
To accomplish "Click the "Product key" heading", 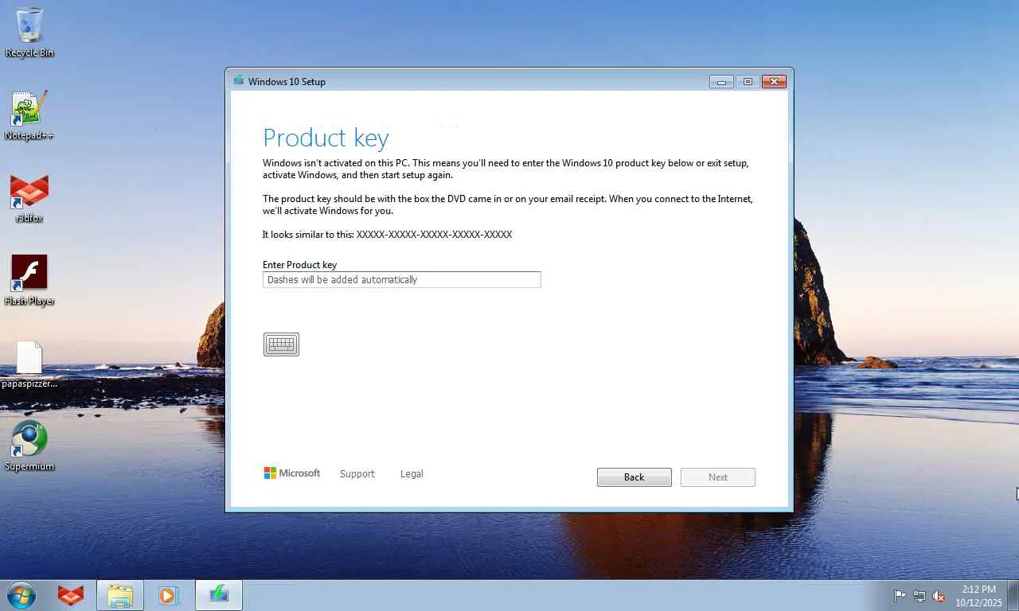I will pyautogui.click(x=326, y=138).
